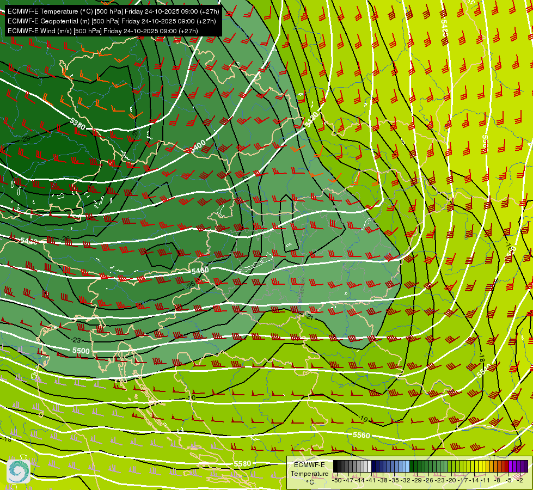
Task: Click the -17 tick label in the legend
Action: pyautogui.click(x=463, y=481)
